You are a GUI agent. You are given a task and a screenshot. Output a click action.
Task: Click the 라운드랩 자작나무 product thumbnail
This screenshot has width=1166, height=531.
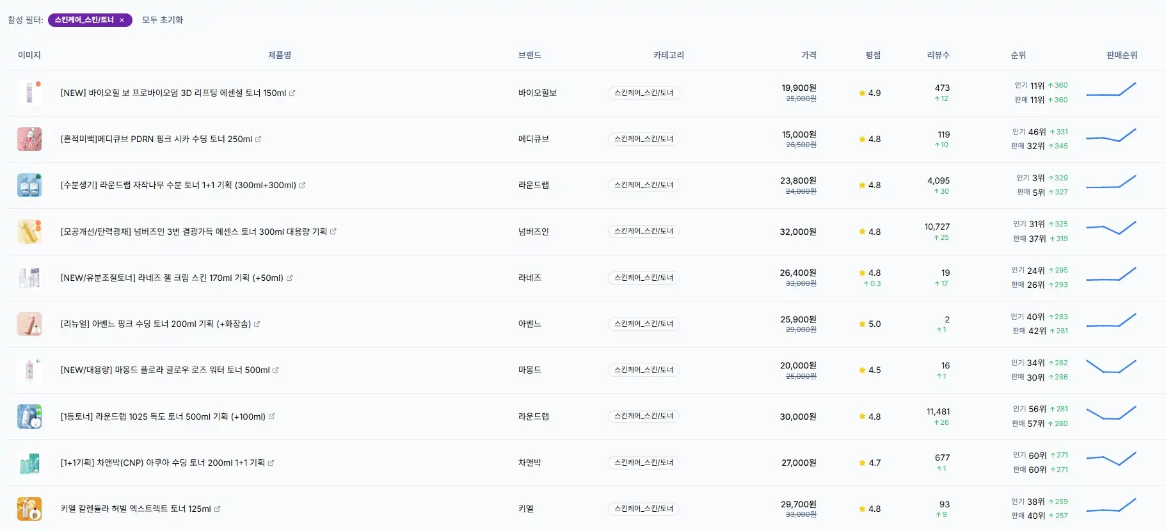29,185
